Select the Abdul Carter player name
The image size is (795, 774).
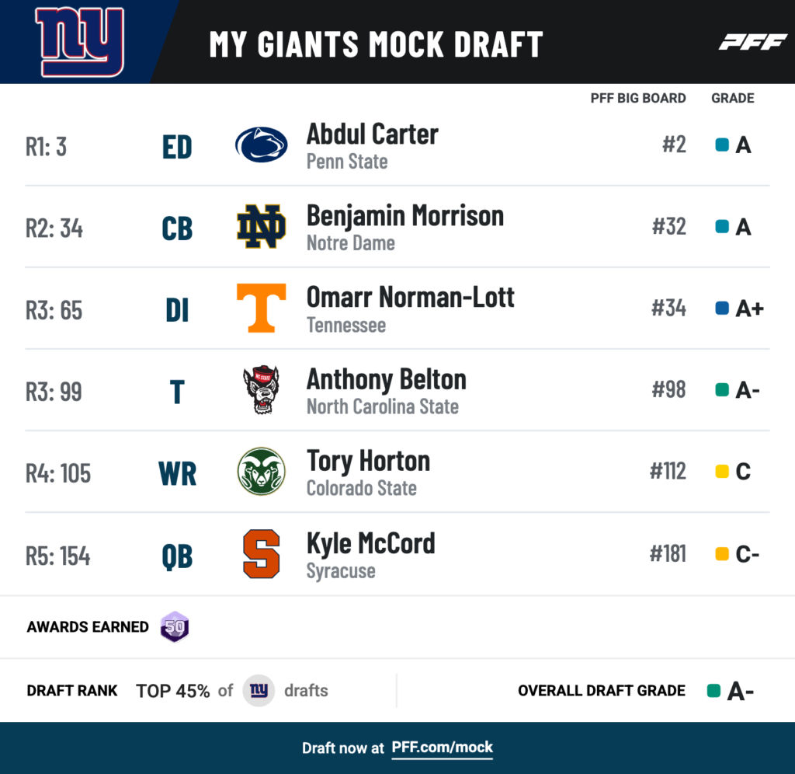click(372, 134)
